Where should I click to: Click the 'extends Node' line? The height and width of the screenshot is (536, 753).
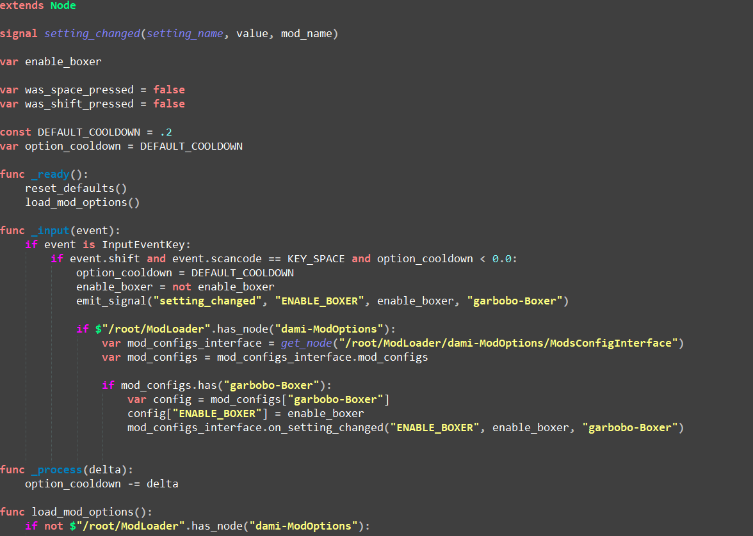click(x=38, y=6)
